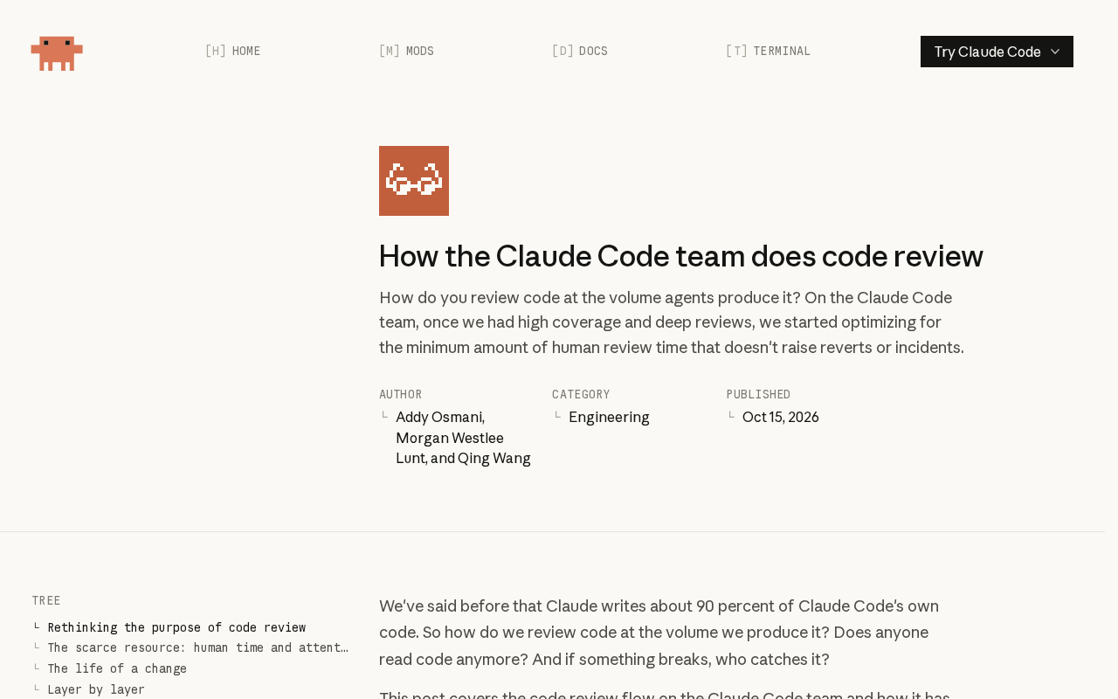Screen dimensions: 1118x699
Task: Click the article title heading
Action: point(681,256)
